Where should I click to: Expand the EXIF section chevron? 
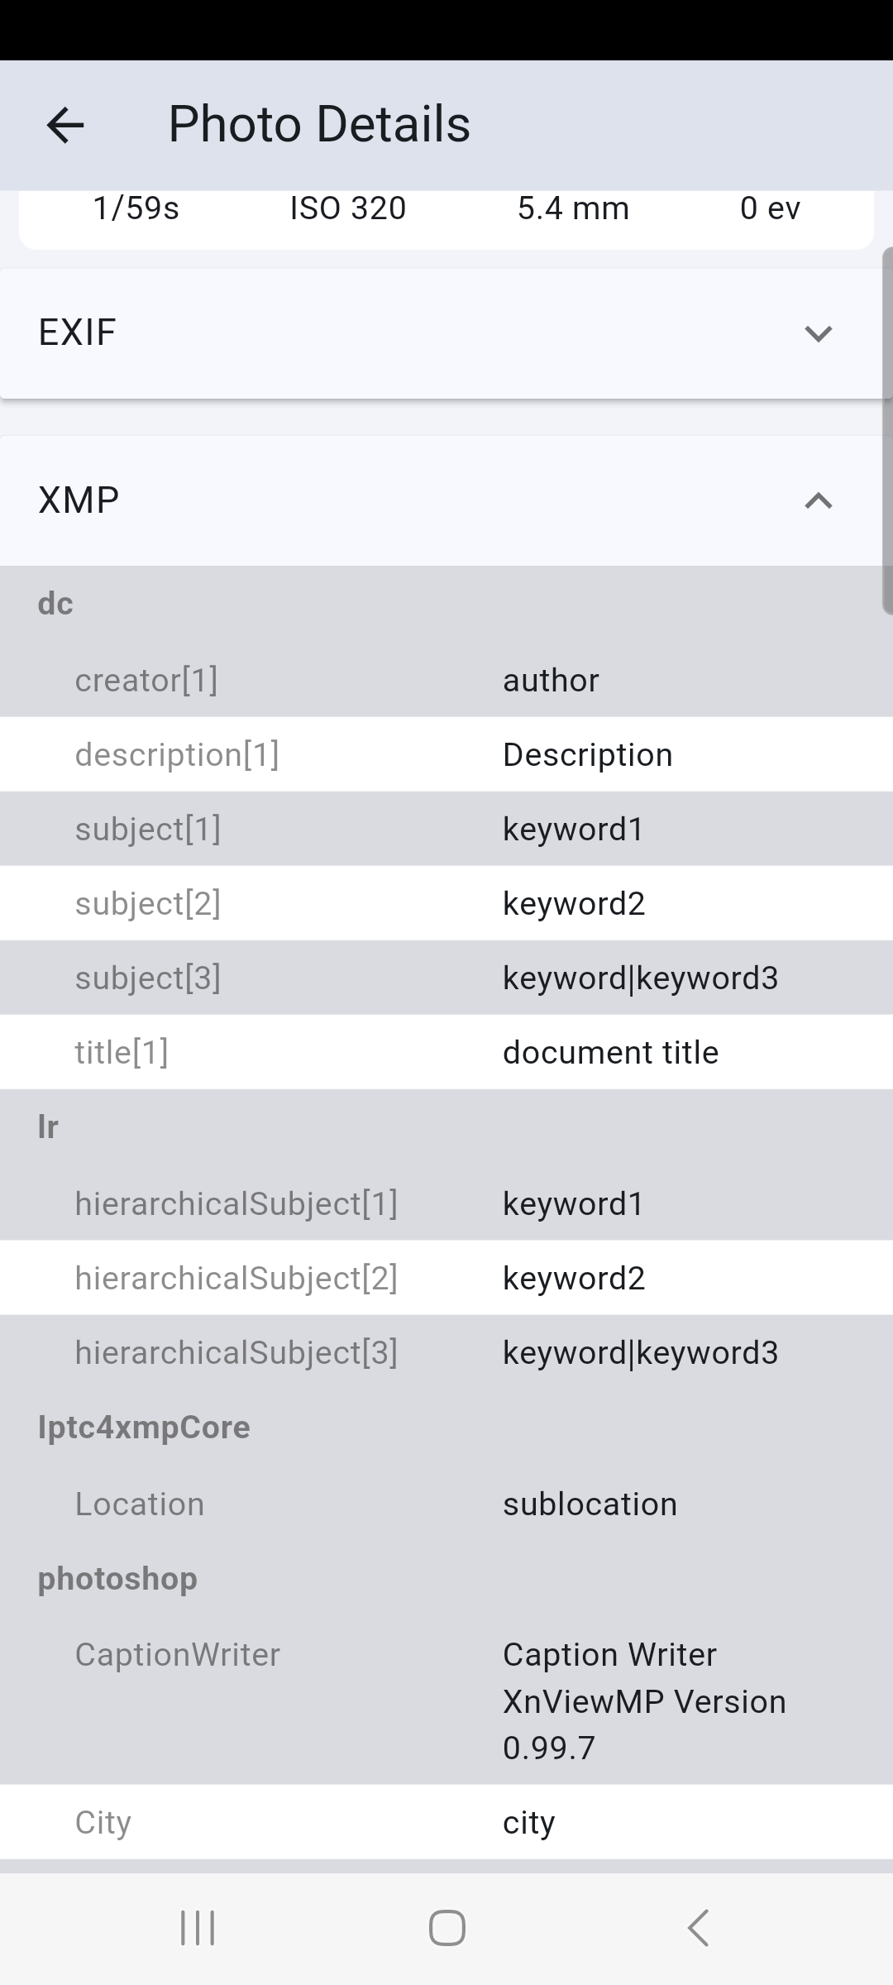[818, 333]
